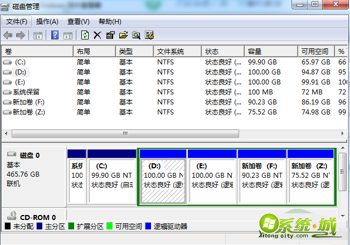
Task: Click the open folder toolbar icon
Action: point(123,35)
